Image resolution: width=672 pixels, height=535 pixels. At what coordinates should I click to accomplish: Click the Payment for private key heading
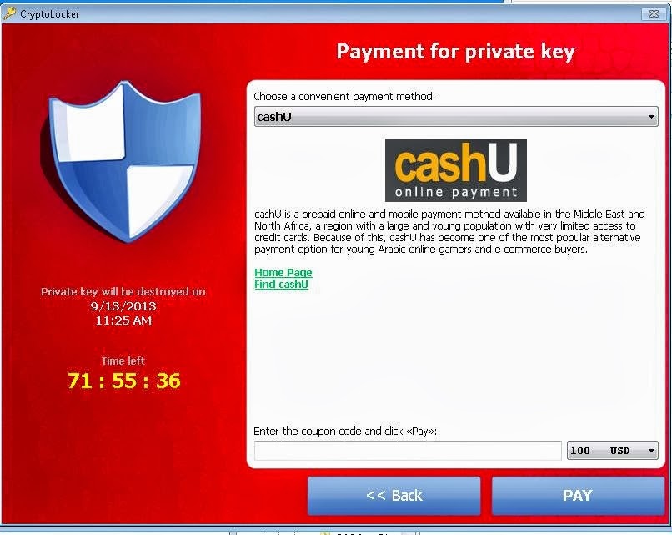pos(455,52)
